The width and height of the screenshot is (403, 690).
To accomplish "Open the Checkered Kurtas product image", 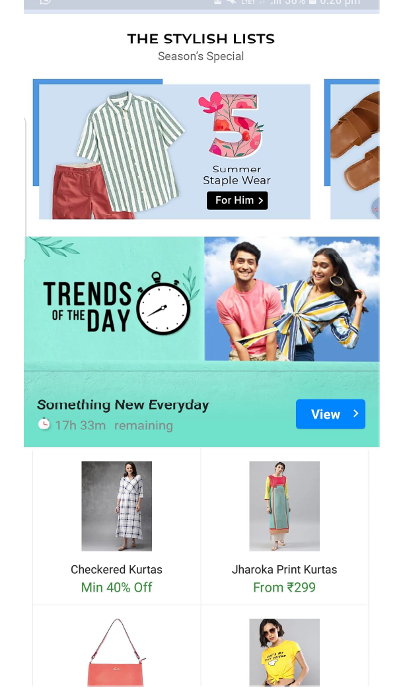I will click(117, 506).
